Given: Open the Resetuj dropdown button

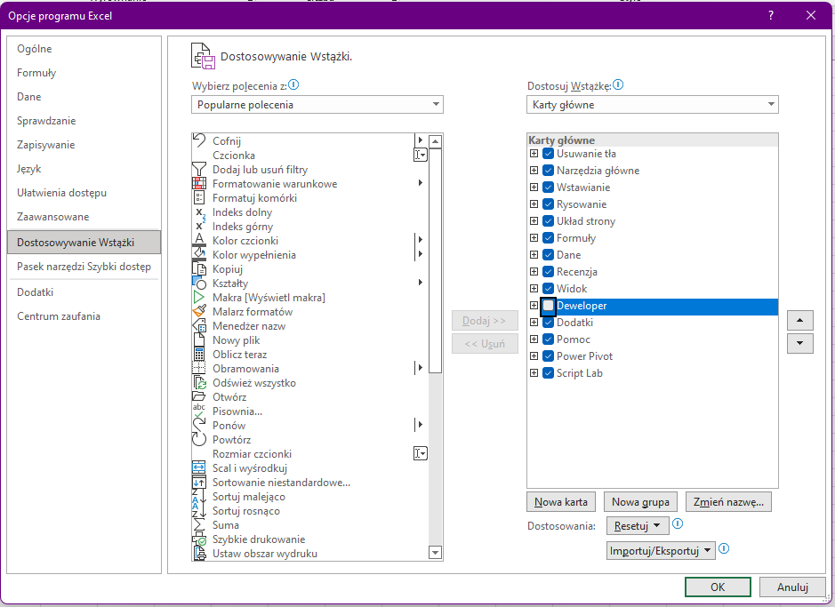Looking at the screenshot, I should pos(638,526).
